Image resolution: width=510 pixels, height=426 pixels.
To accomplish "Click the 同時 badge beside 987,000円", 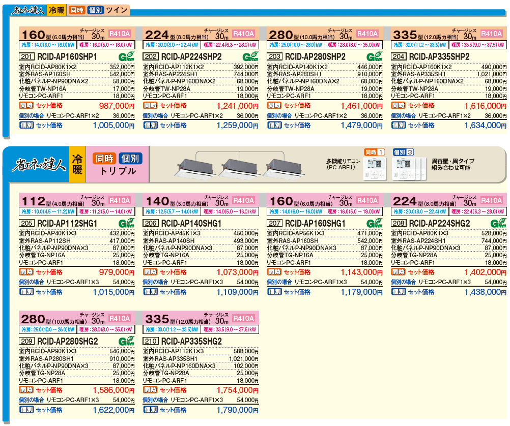I will (26, 105).
